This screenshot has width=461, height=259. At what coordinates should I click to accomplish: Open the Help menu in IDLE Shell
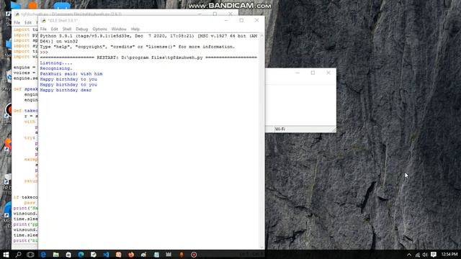pyautogui.click(x=135, y=29)
